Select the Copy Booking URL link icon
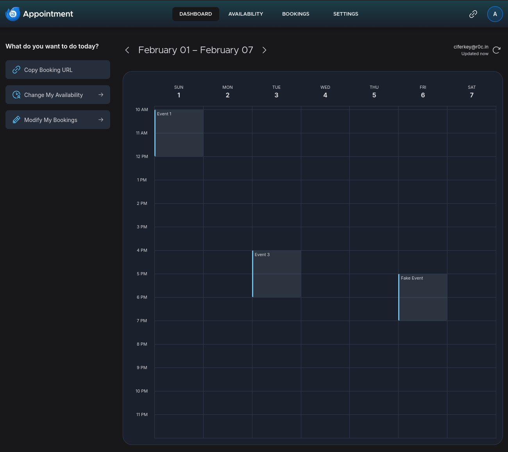 coord(16,70)
